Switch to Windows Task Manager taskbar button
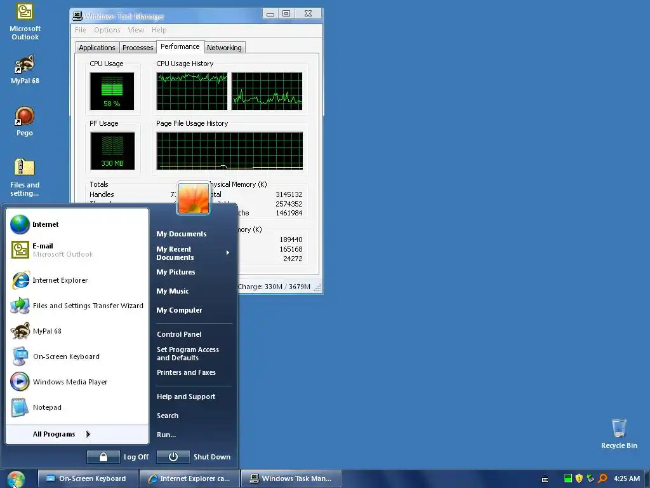This screenshot has width=650, height=488. coord(291,478)
